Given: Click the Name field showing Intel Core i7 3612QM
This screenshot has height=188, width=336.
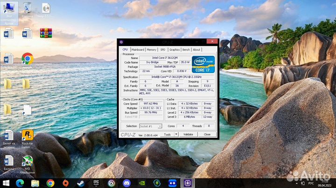Looking at the screenshot, I should 165,58.
